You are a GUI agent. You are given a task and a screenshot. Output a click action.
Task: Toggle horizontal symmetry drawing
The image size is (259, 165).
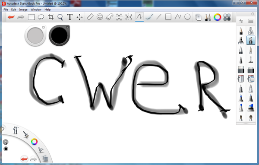[119, 17]
